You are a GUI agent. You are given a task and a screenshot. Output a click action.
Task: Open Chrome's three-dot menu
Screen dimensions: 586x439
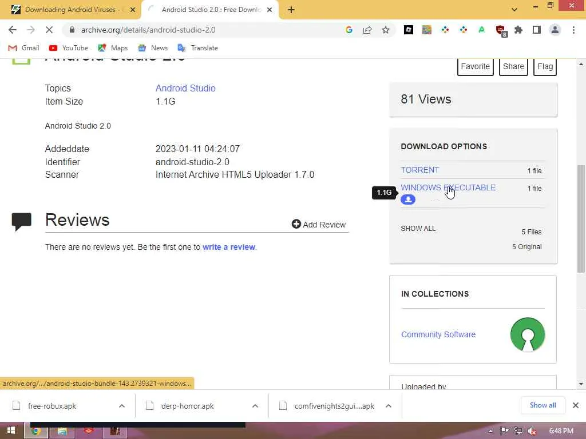(573, 30)
